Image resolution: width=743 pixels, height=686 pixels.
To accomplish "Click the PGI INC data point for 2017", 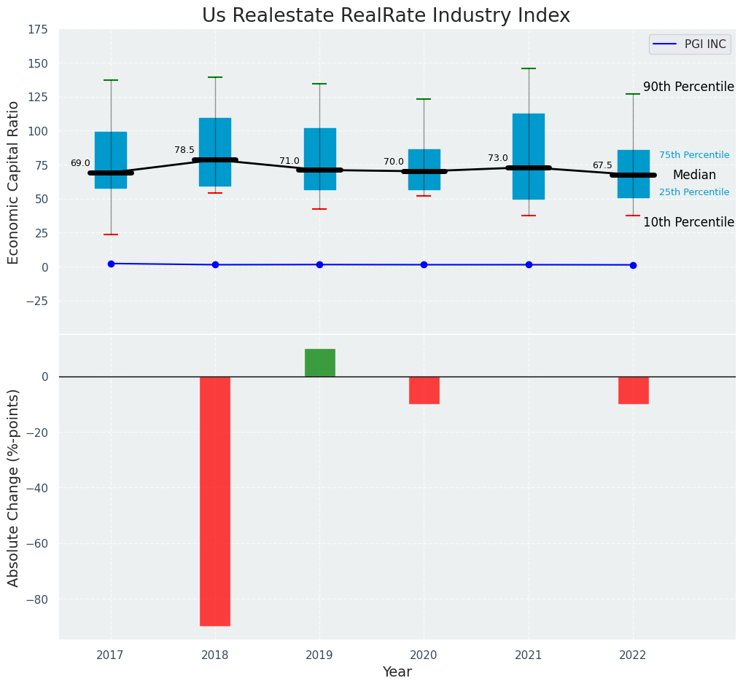I will 111,264.
